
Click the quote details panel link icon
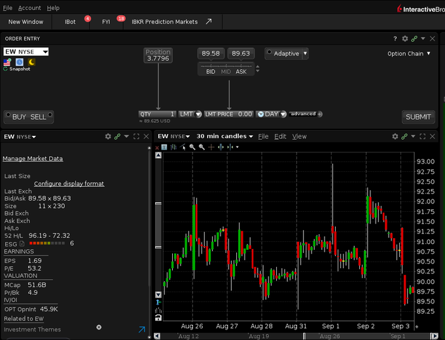118,137
